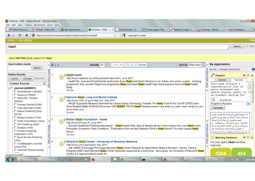Screen dimensions: 255x181
Task: Collapse the Matching Sentences gadget chevron
Action: [x=252, y=137]
